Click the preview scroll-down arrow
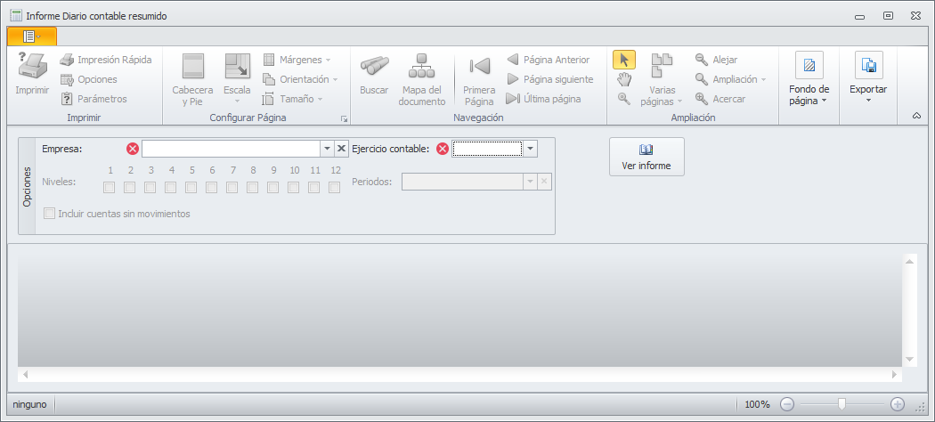 [910, 359]
